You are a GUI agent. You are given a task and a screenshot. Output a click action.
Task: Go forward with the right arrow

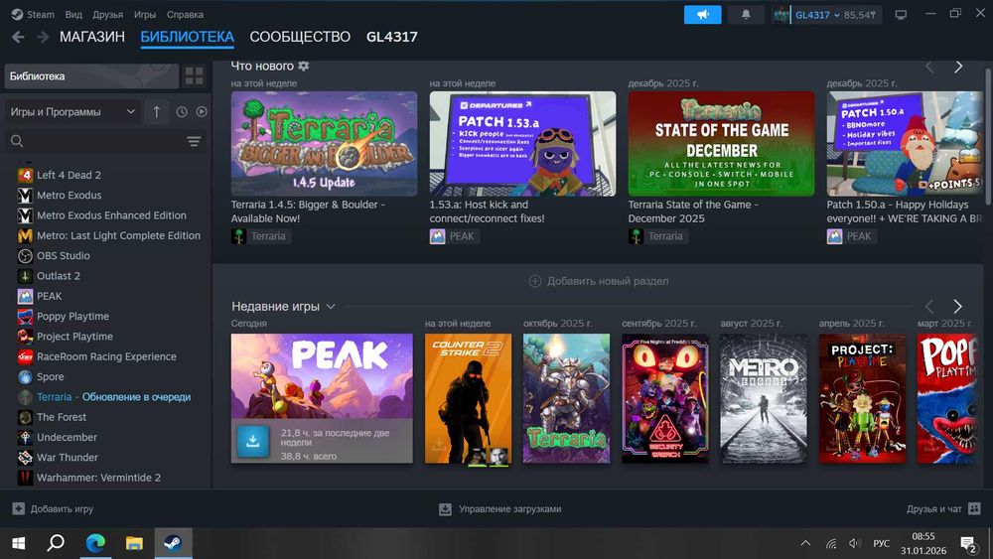click(43, 38)
